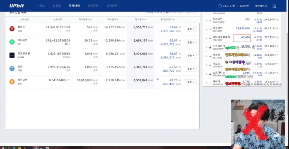Click the 보유코인 column header
This screenshot has width=289, height=149.
click(24, 19)
